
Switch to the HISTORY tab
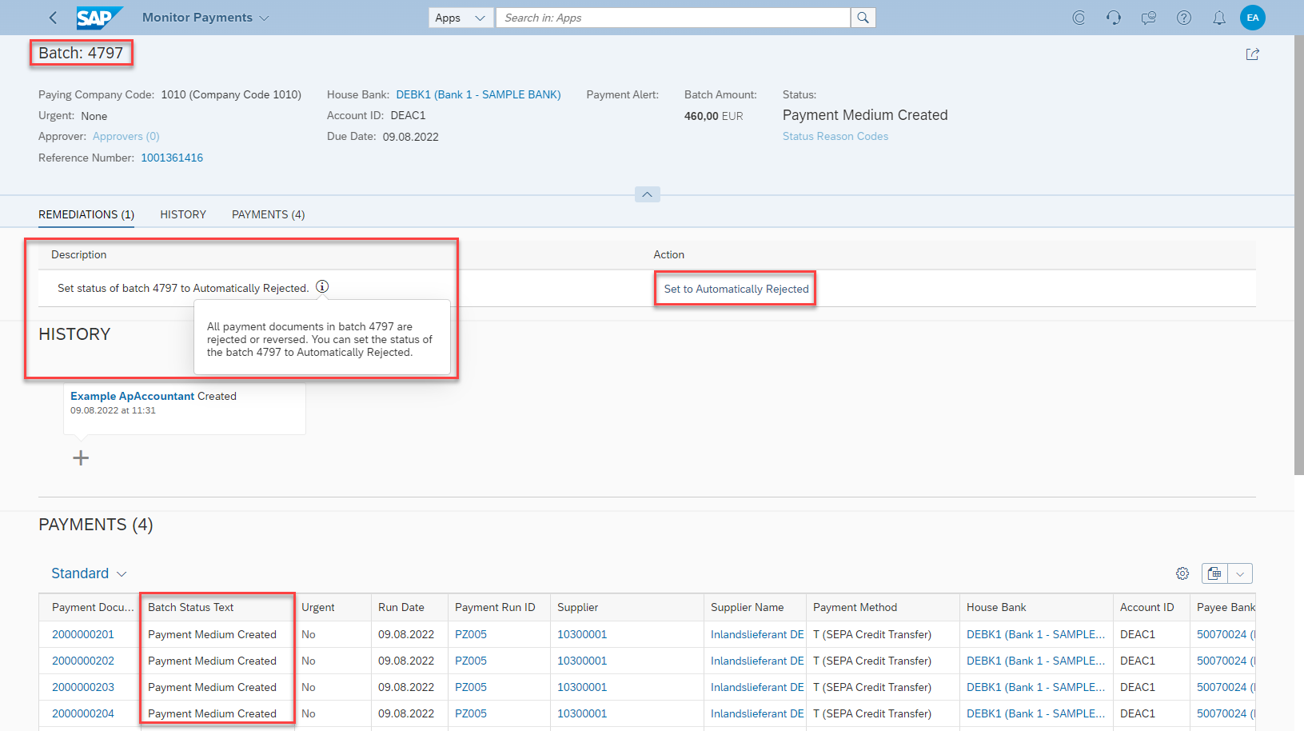(183, 214)
